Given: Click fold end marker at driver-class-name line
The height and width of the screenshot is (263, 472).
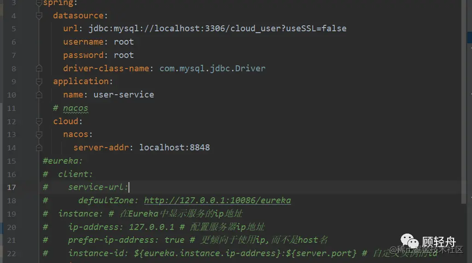Looking at the screenshot, I should [39, 69].
